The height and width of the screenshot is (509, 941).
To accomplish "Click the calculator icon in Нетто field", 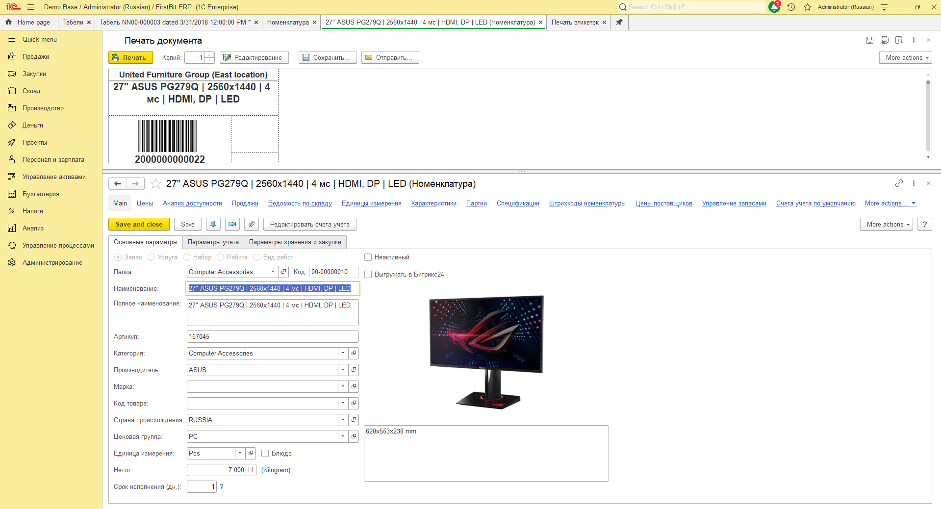I will 251,470.
